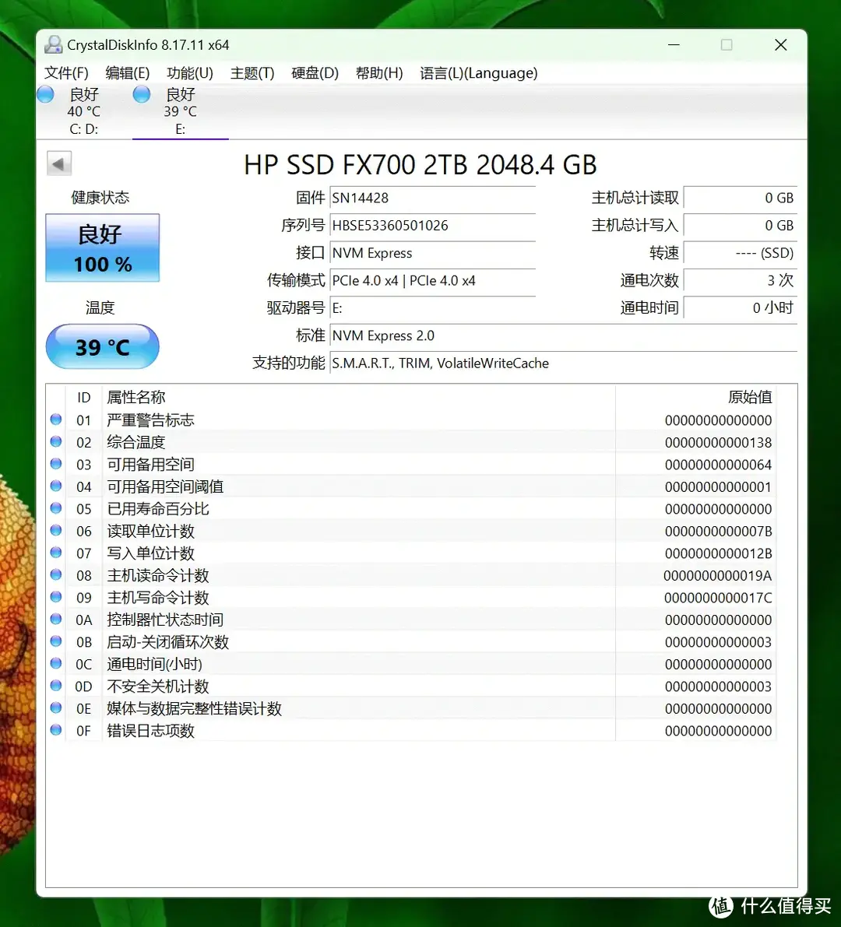Image resolution: width=841 pixels, height=927 pixels.
Task: Click status orb for row 08 主机读命令计数
Action: coord(56,574)
